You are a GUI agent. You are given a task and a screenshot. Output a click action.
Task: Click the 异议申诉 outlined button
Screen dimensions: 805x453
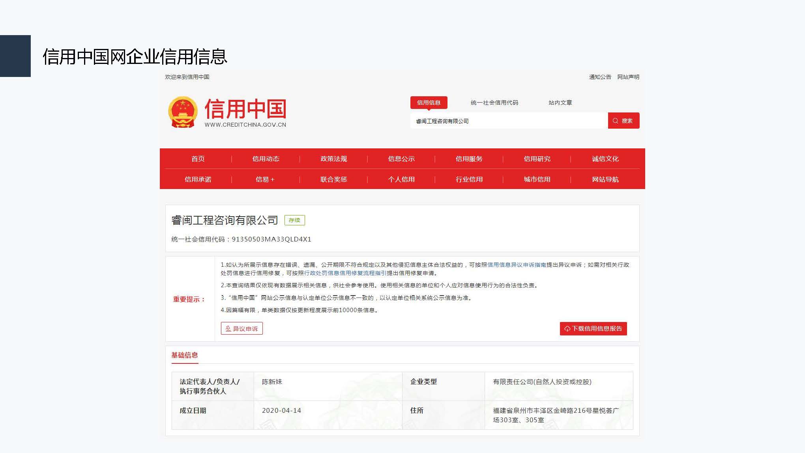[242, 328]
